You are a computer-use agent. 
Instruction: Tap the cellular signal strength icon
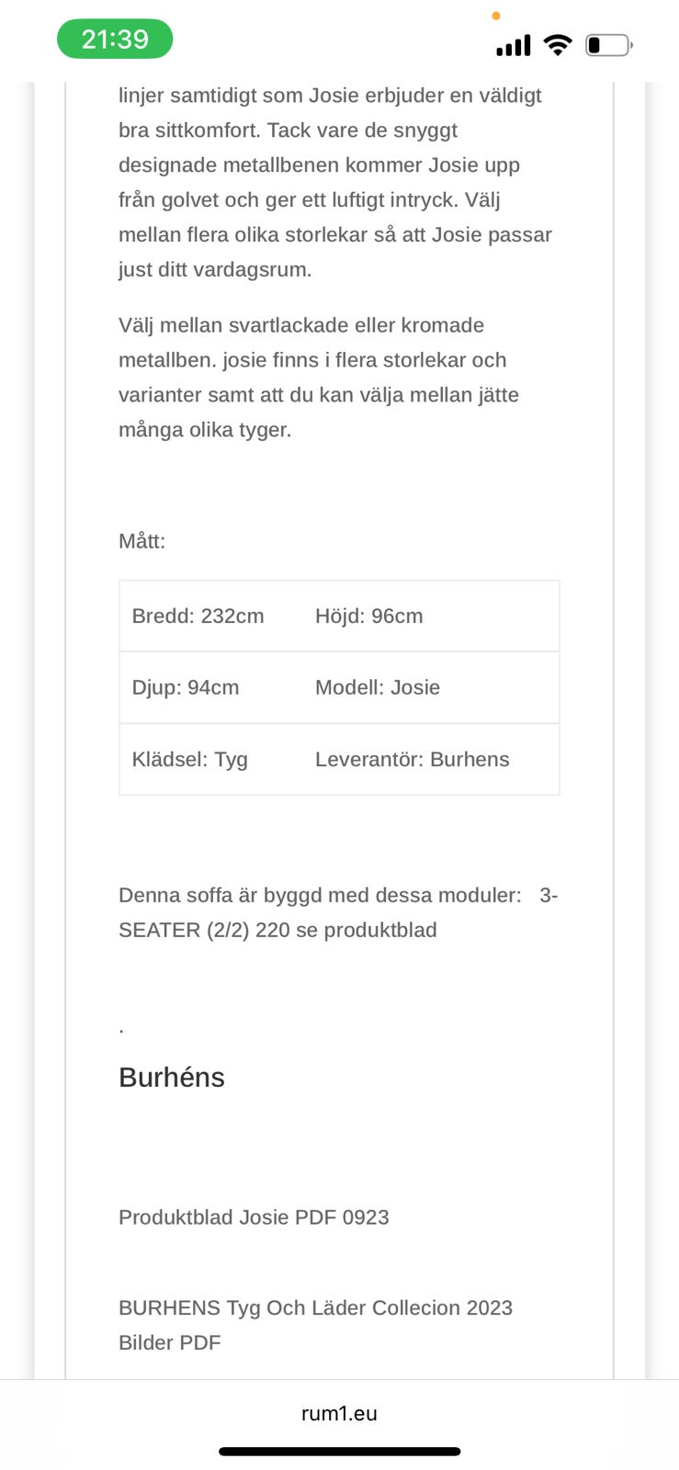pyautogui.click(x=513, y=45)
